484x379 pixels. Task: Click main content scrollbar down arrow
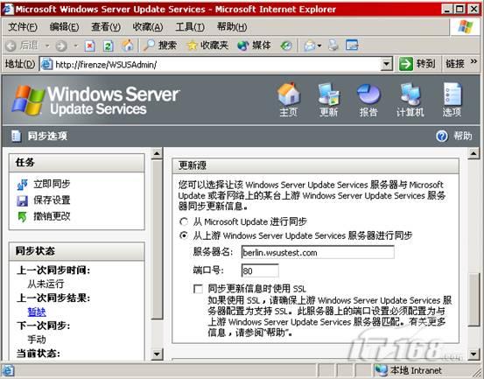point(473,354)
